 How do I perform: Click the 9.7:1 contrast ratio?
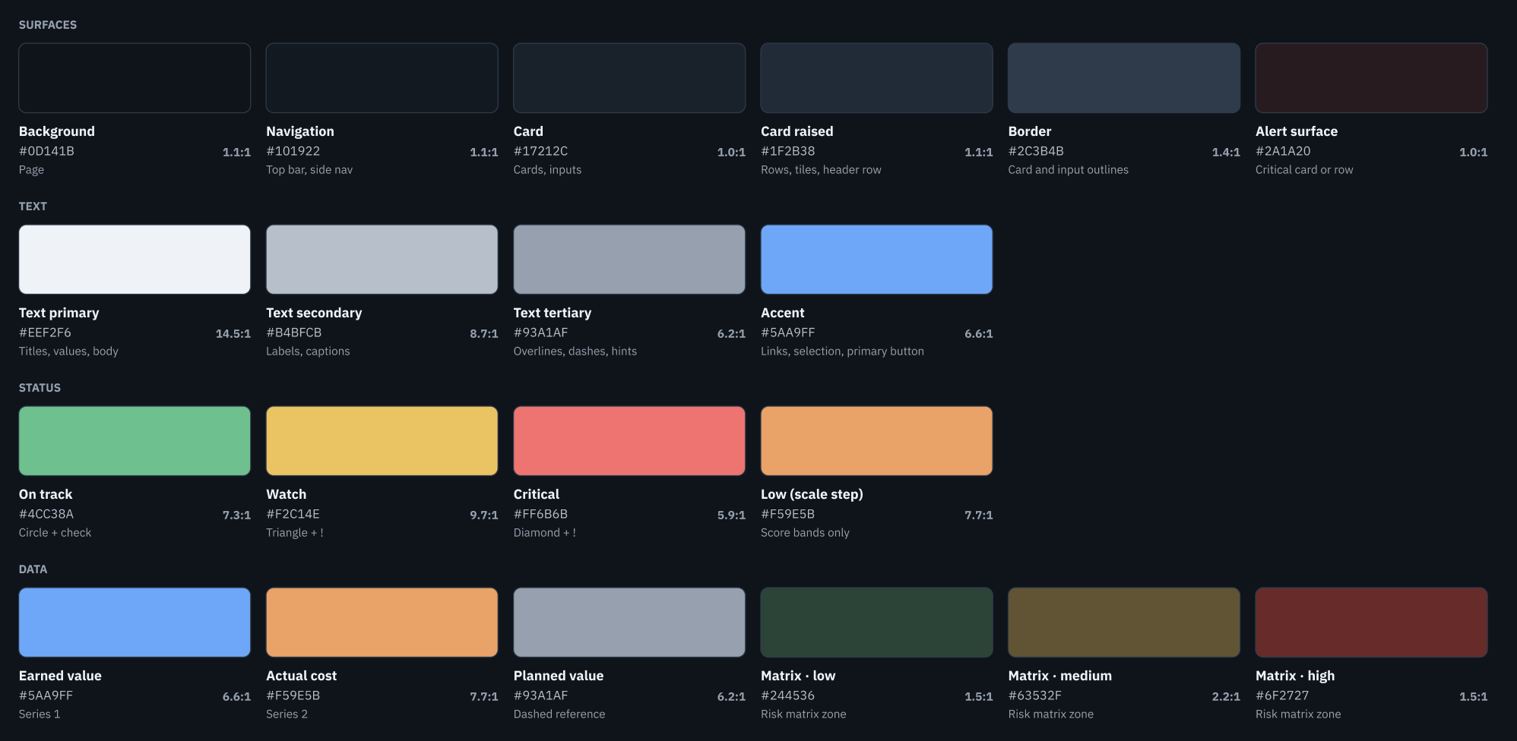[x=484, y=516]
